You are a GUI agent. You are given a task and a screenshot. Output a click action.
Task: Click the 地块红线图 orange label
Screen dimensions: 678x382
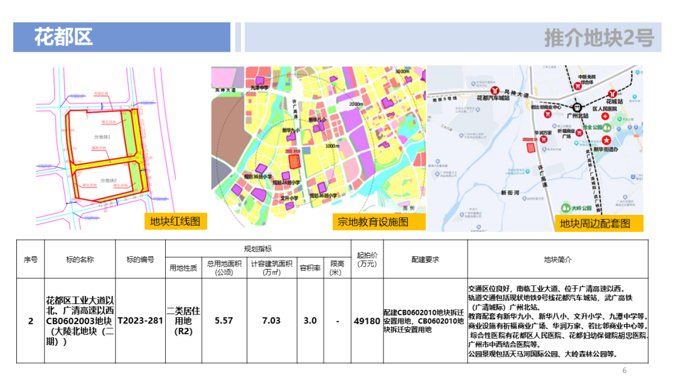click(175, 221)
